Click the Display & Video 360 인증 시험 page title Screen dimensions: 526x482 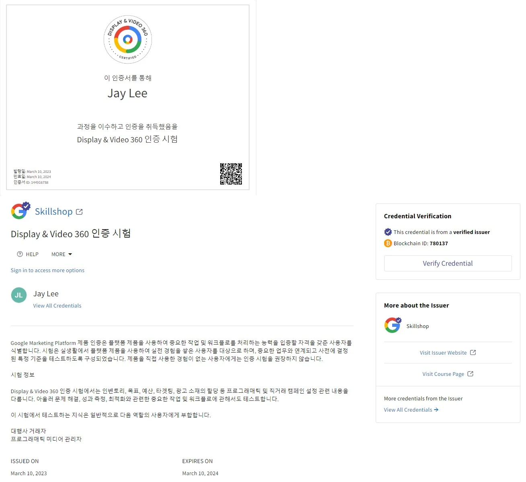pos(71,234)
